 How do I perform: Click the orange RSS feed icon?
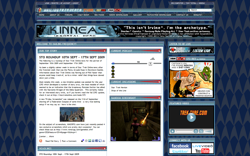click(41, 141)
